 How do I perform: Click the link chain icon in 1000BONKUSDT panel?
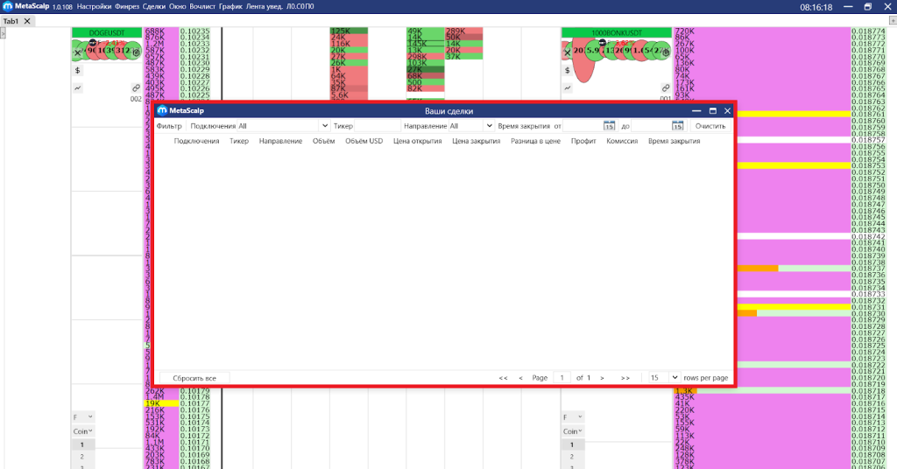(x=666, y=88)
